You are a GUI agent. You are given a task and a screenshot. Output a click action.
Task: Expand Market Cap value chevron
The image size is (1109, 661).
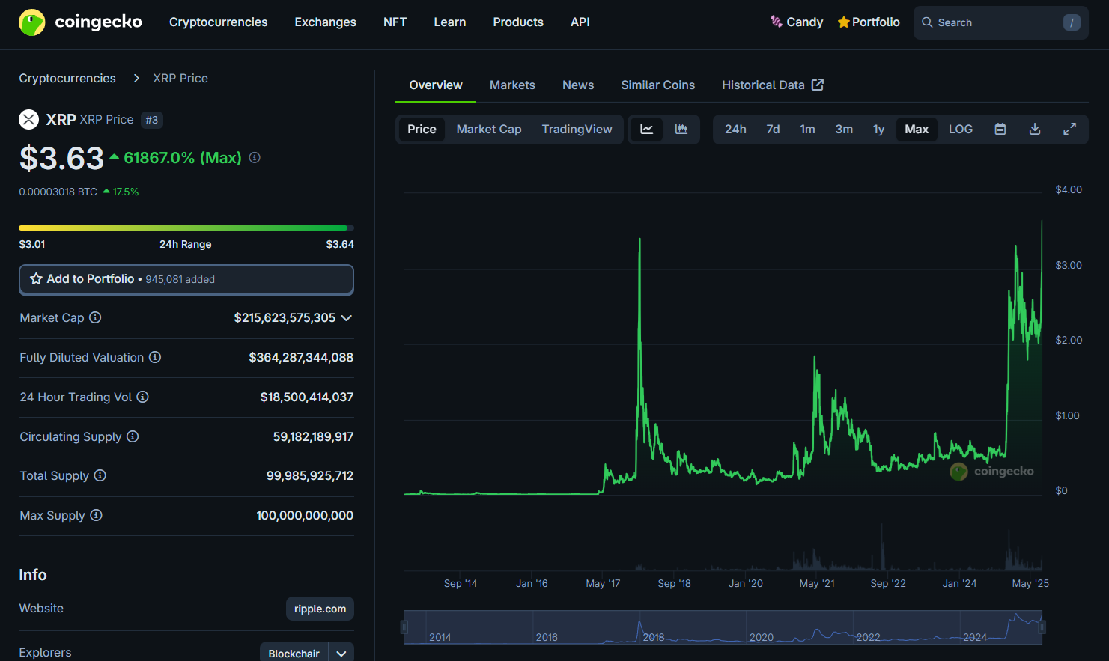(x=346, y=318)
